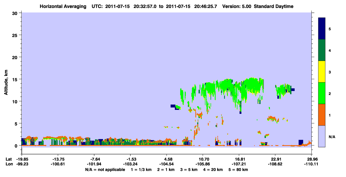Click the colorbar label 'N/A'

coord(332,137)
